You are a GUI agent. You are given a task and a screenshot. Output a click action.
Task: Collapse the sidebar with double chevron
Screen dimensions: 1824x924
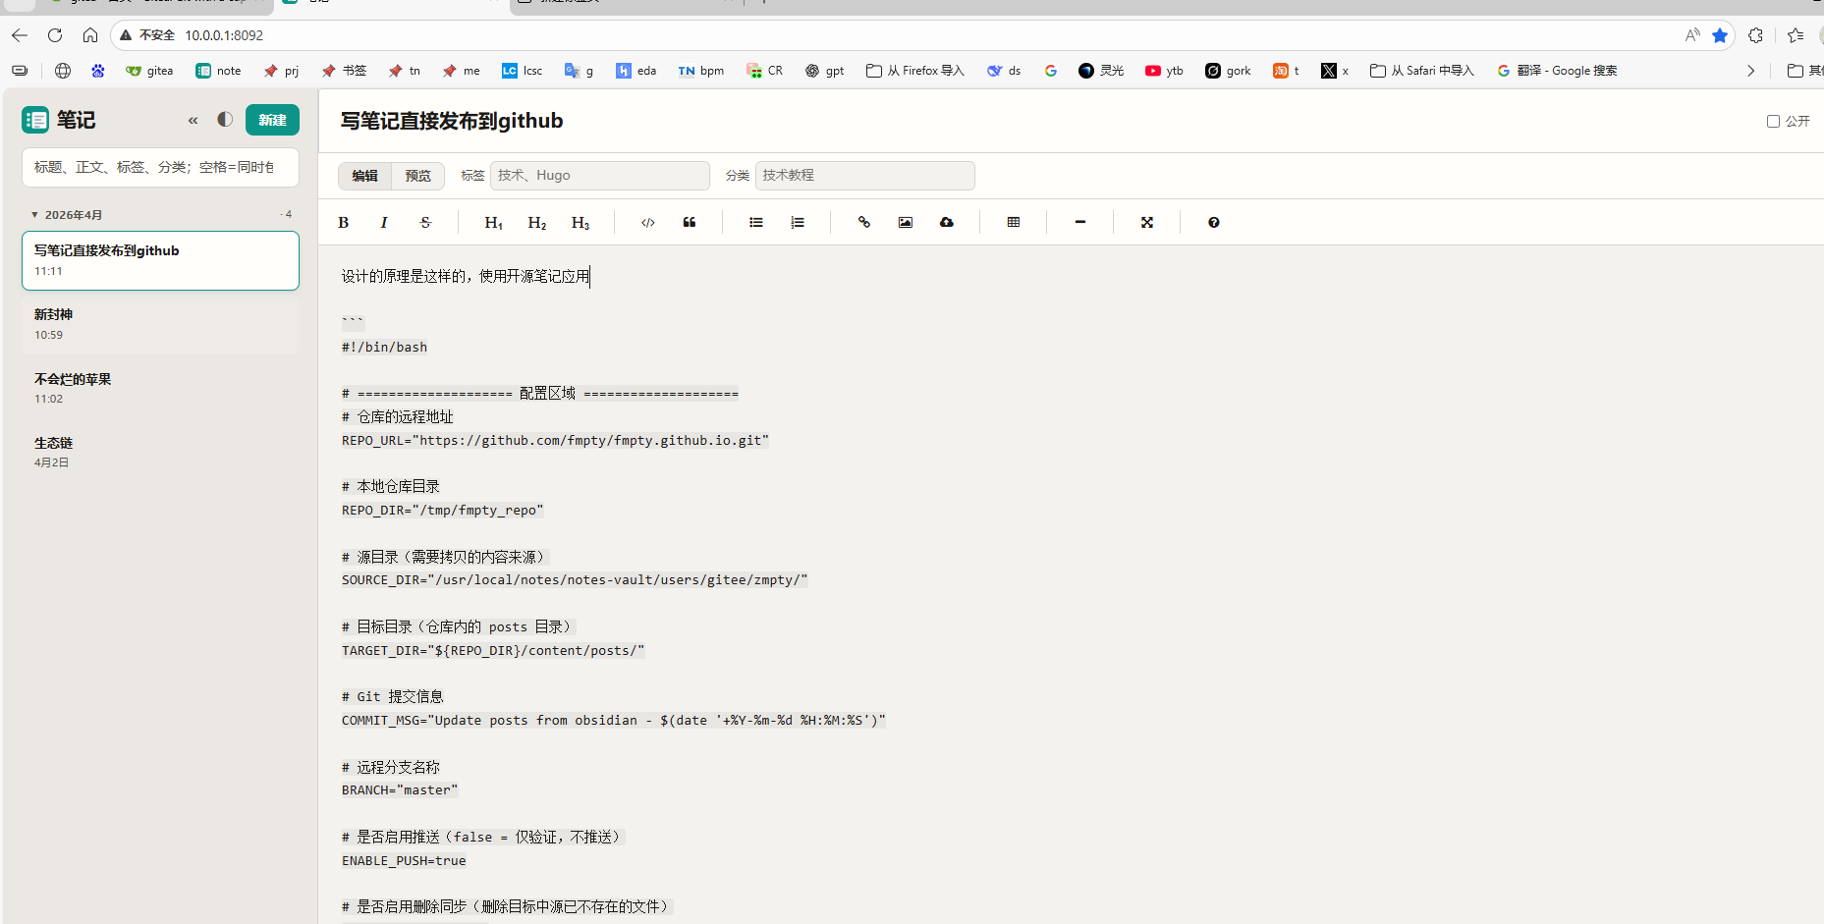[x=193, y=121]
